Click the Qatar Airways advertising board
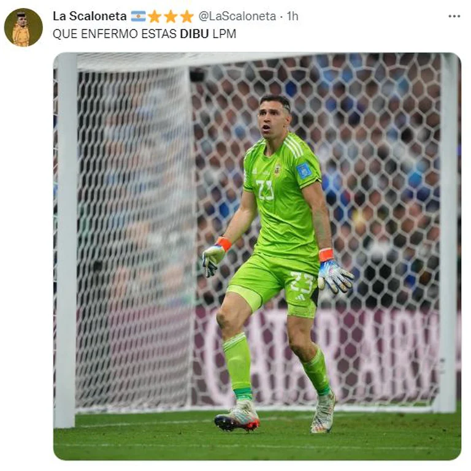This screenshot has height=471, width=471. 315,354
